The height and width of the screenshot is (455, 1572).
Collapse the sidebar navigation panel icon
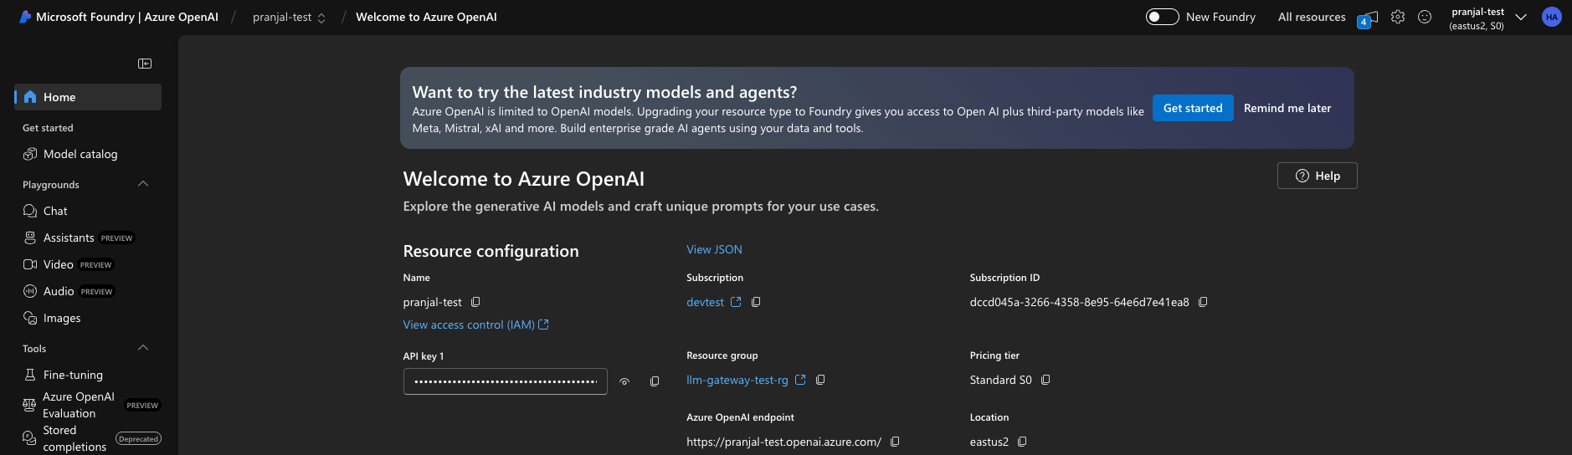[x=145, y=64]
